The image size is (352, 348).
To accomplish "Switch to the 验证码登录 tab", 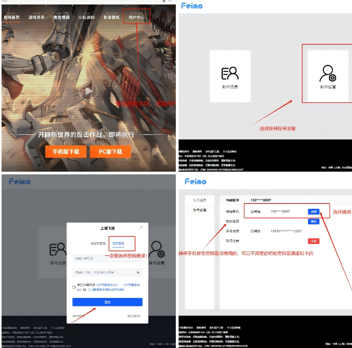I will click(x=98, y=243).
